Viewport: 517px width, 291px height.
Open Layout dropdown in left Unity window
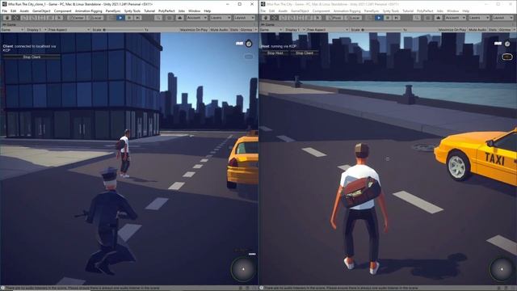244,18
